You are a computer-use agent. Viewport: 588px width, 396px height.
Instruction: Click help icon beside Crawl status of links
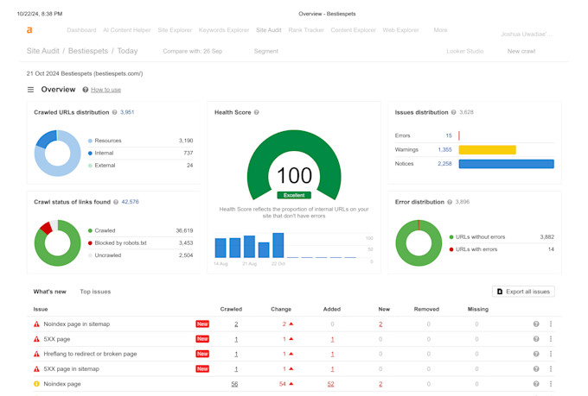[x=116, y=202]
